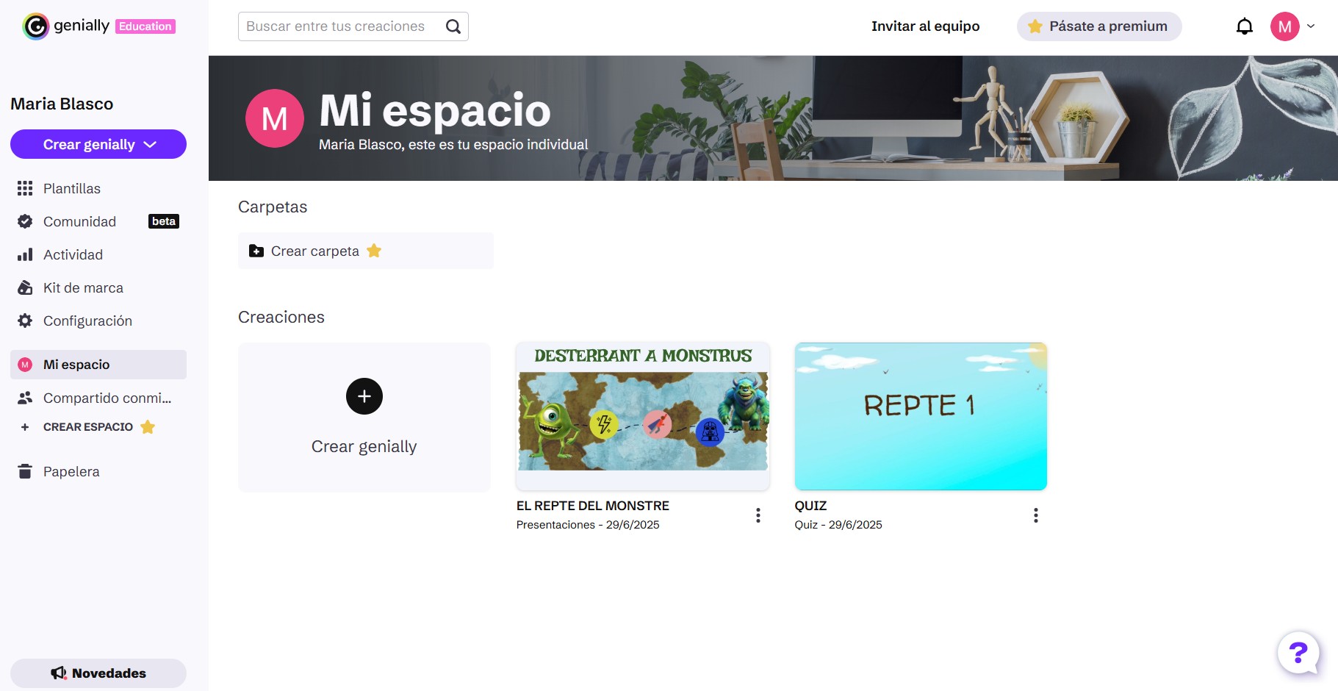Click Crear carpeta button
Screen dimensions: 1338x691
pyautogui.click(x=315, y=251)
